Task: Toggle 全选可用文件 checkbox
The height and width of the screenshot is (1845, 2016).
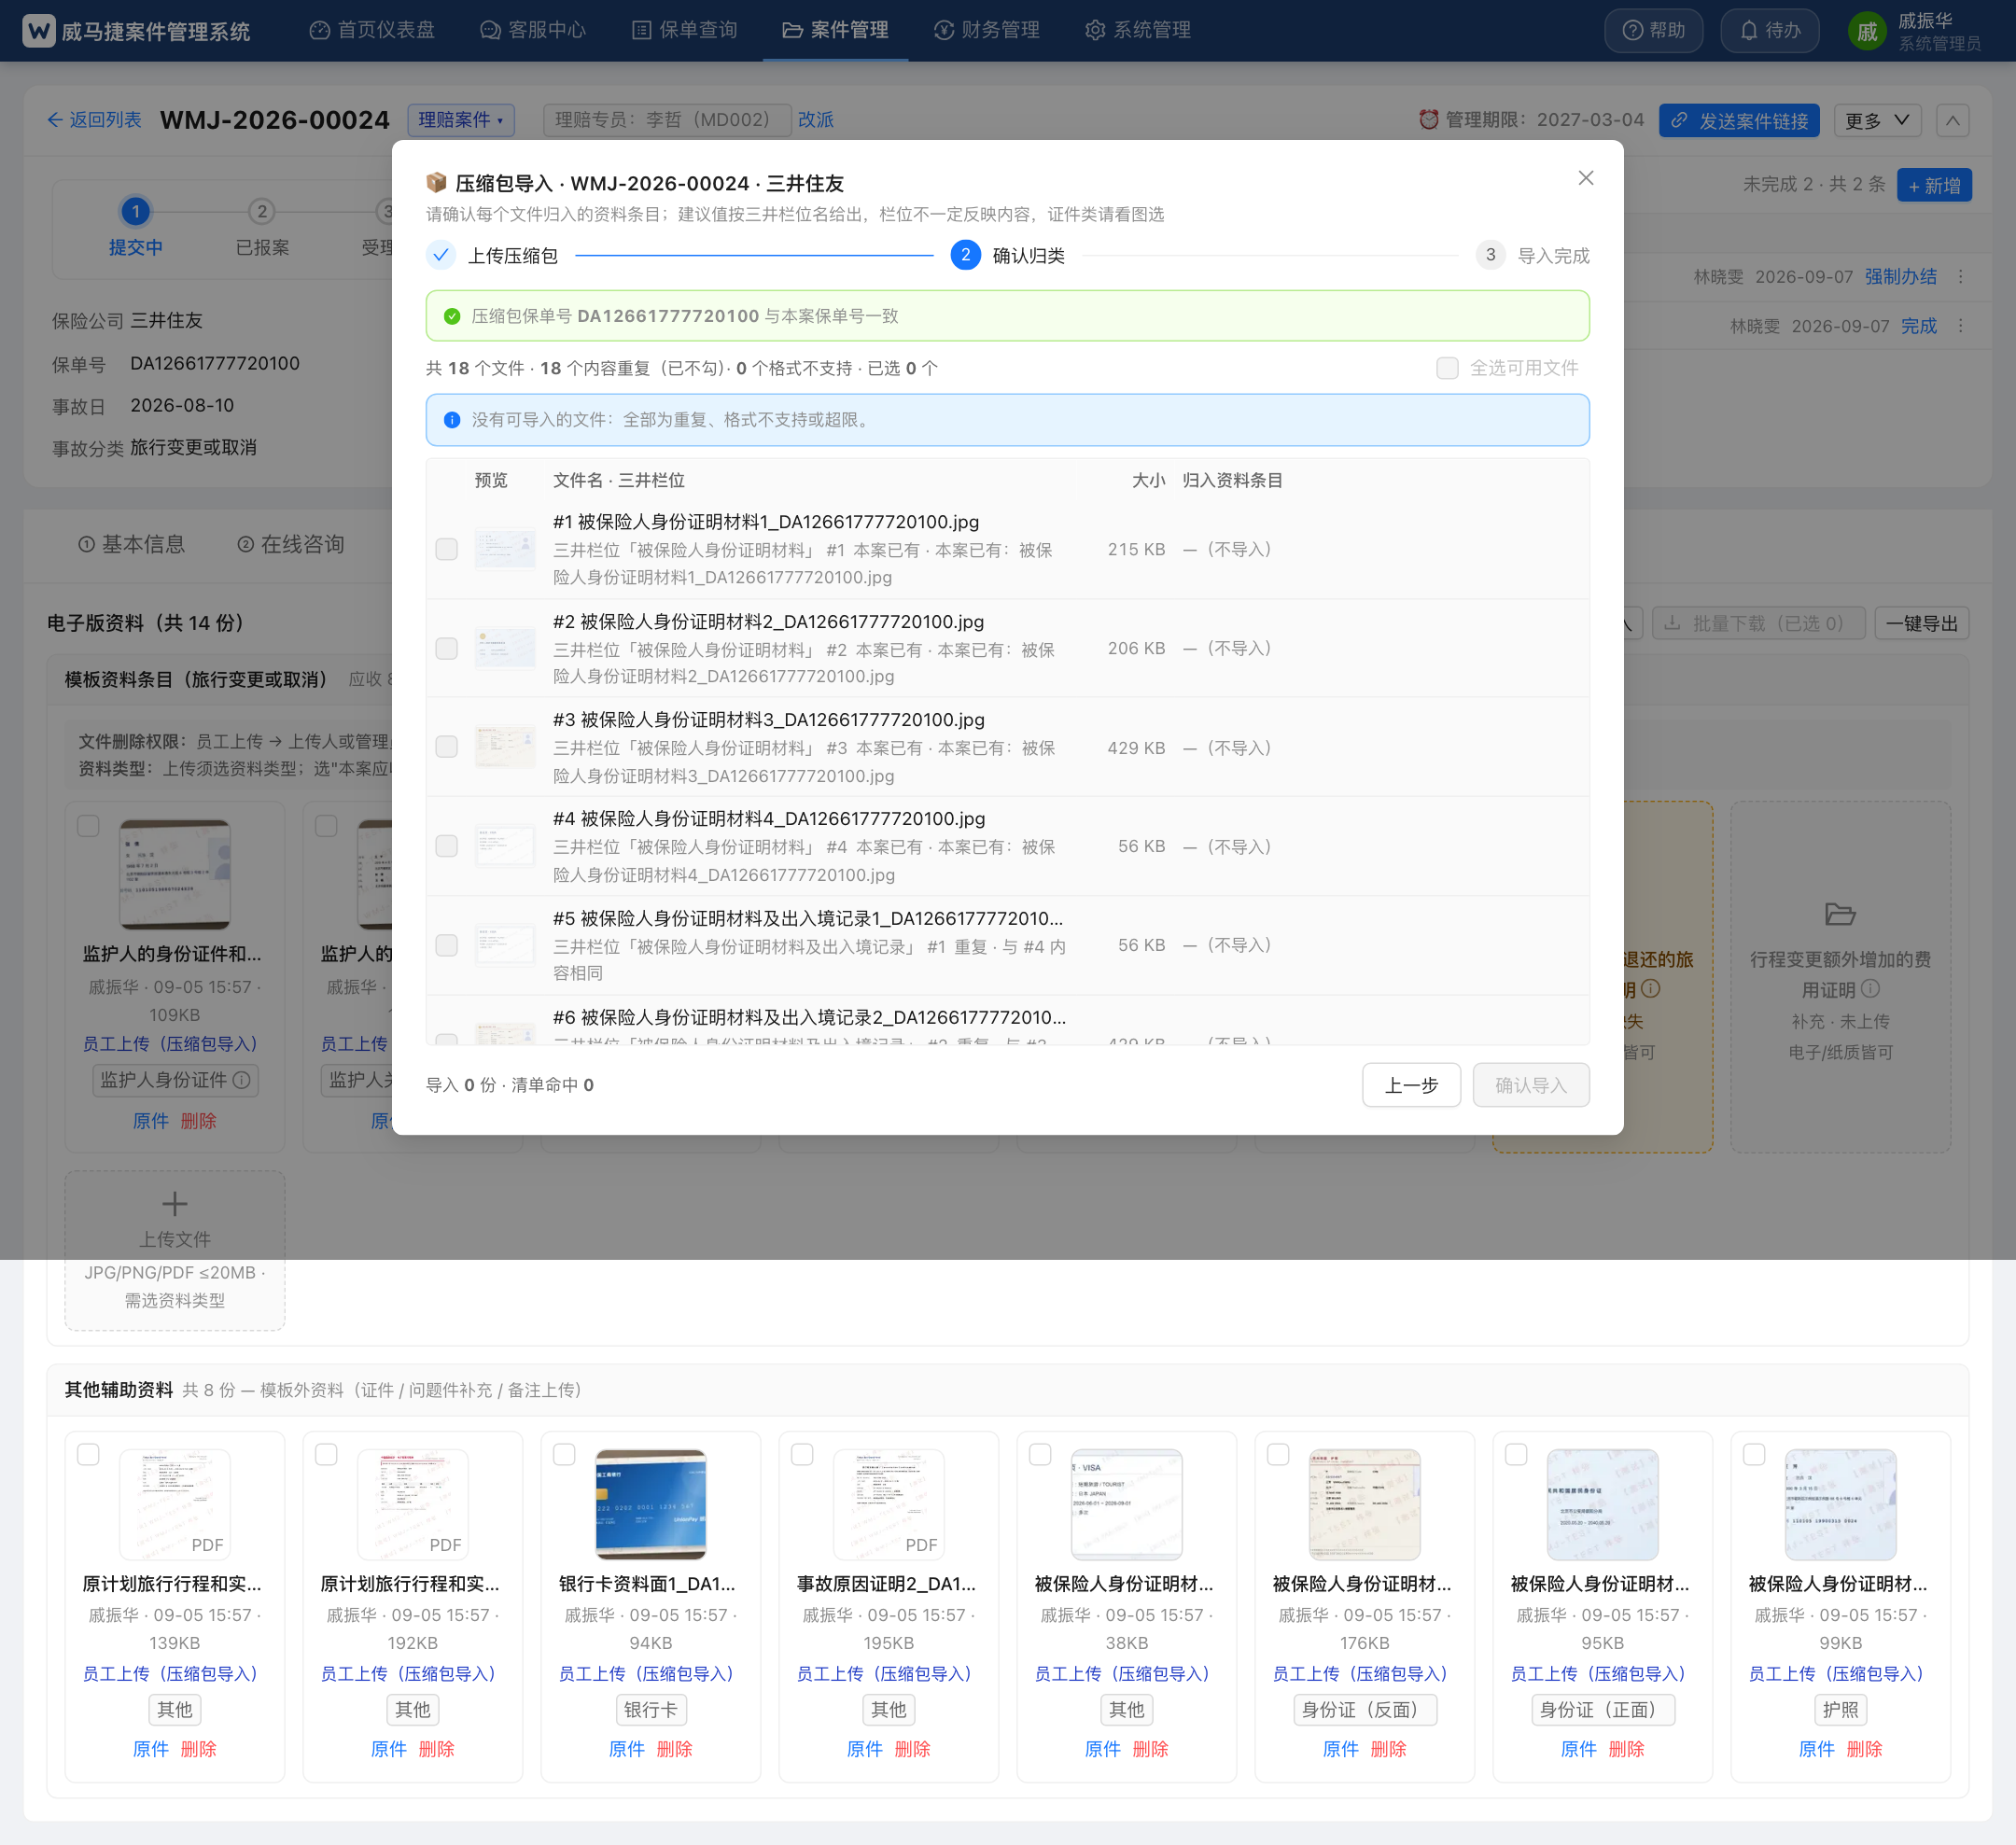Action: pyautogui.click(x=1447, y=368)
